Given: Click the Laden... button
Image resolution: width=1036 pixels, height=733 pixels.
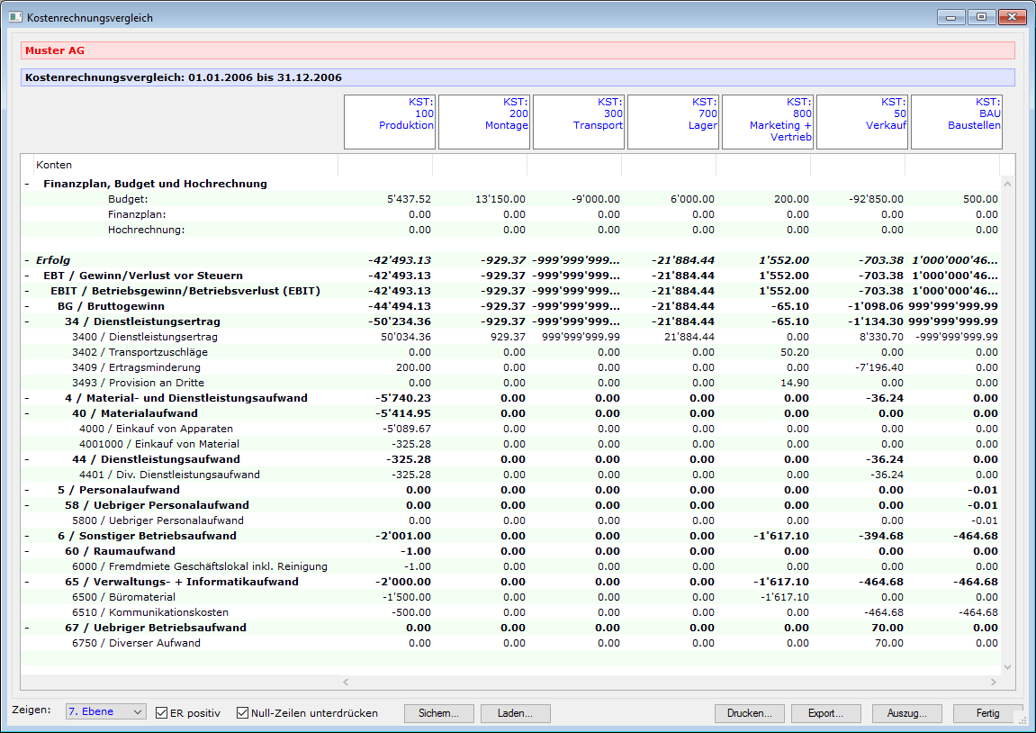Looking at the screenshot, I should [514, 713].
